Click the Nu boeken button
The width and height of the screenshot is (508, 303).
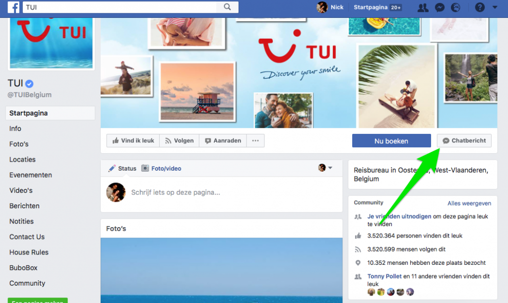[x=391, y=141]
